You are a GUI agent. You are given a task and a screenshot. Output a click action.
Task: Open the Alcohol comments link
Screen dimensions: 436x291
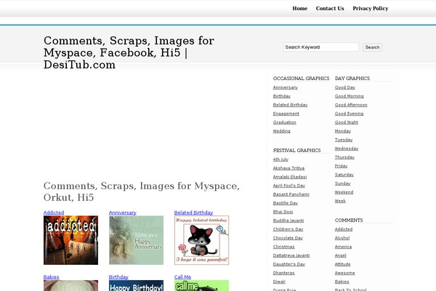coord(342,238)
